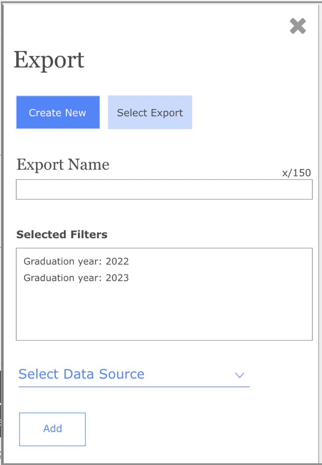This screenshot has width=322, height=465.
Task: Focus the empty name box under Export Name
Action: point(164,189)
